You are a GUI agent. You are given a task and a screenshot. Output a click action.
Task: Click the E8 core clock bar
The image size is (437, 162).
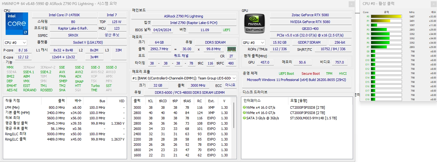click(386, 51)
